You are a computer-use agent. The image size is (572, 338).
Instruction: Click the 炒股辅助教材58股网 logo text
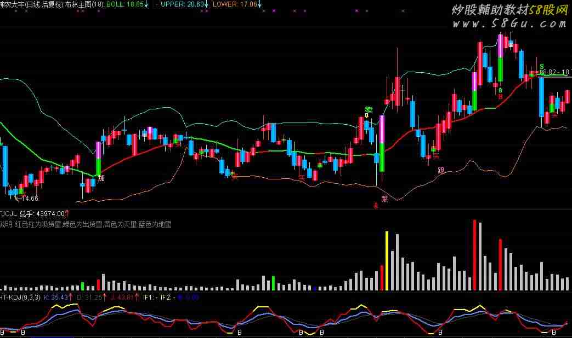(508, 10)
